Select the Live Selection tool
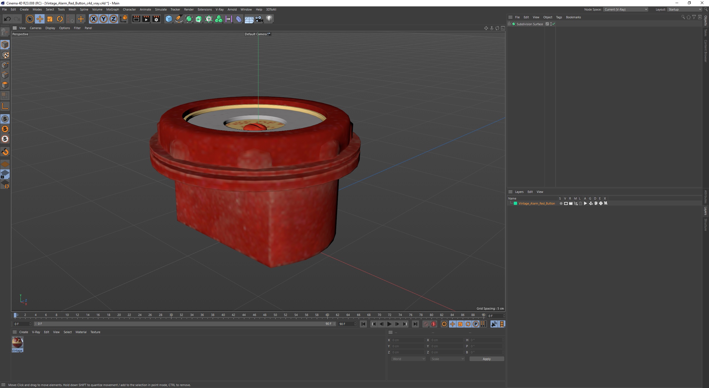 pos(30,19)
